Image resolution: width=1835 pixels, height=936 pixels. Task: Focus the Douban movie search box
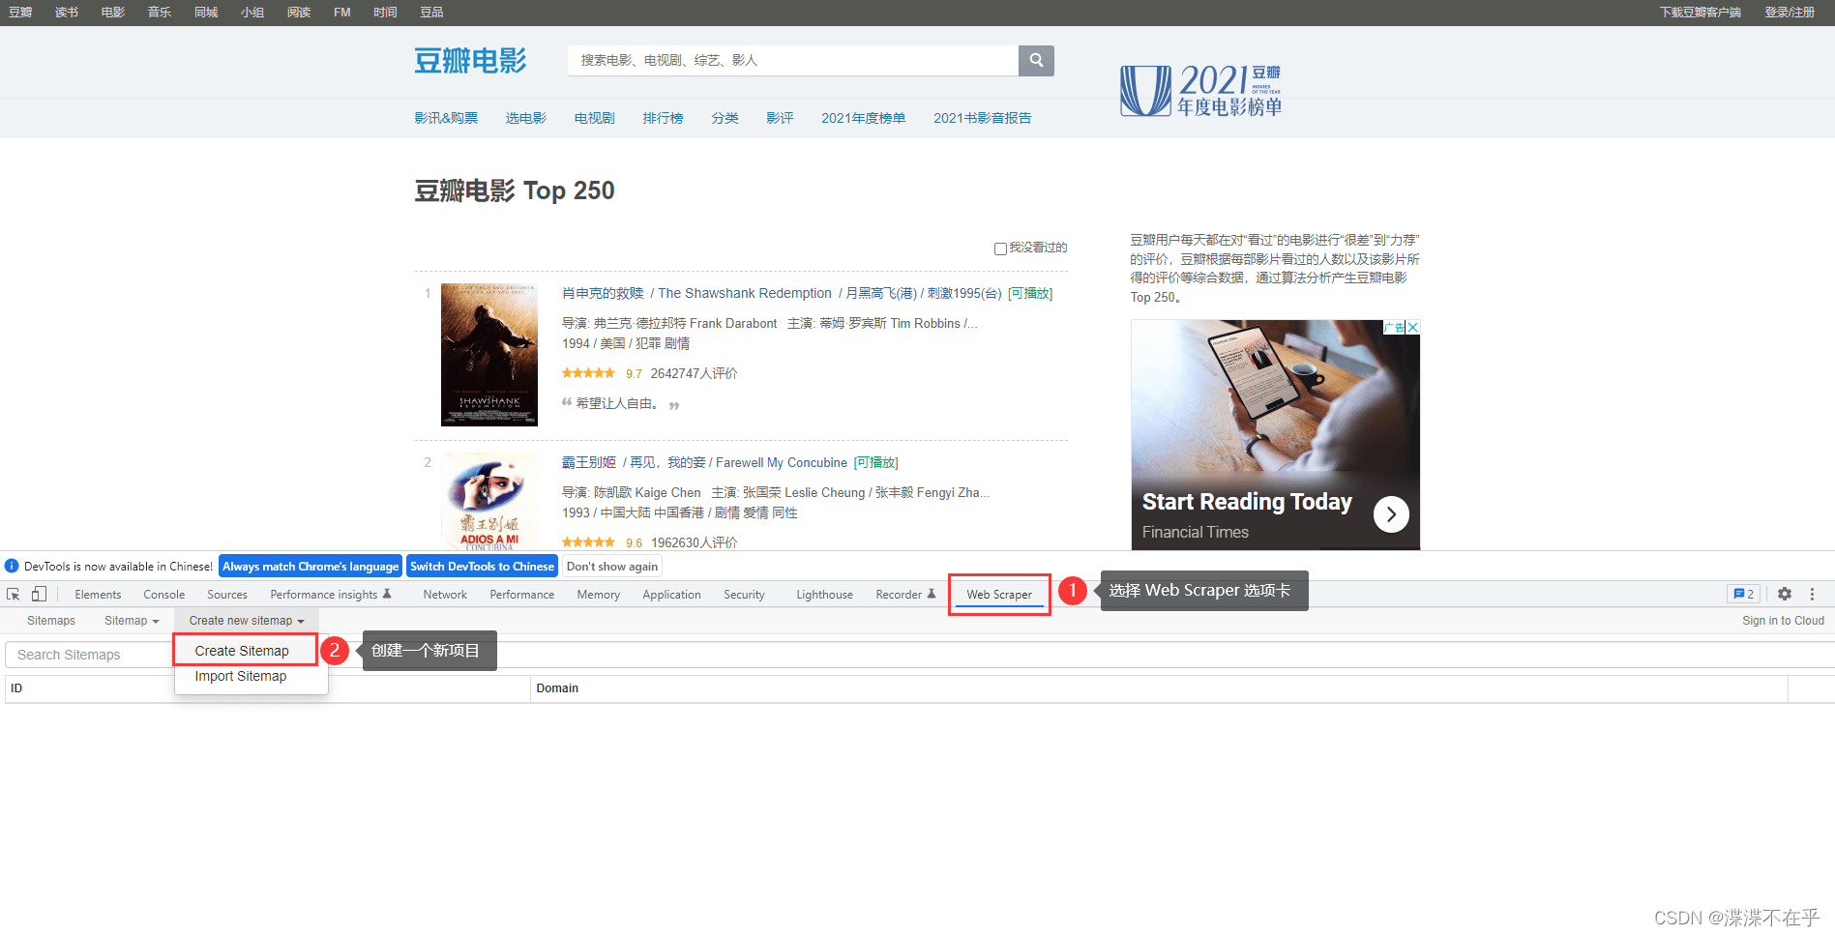click(x=793, y=60)
